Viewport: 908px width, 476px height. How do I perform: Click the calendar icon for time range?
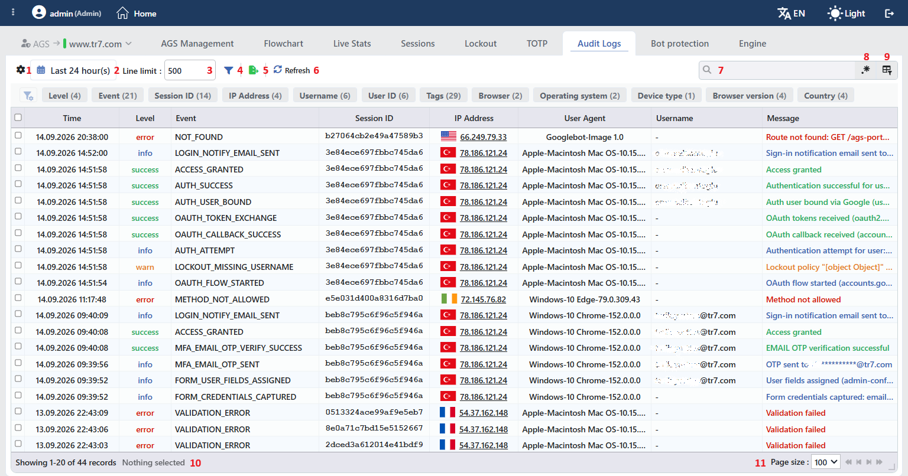pos(41,70)
